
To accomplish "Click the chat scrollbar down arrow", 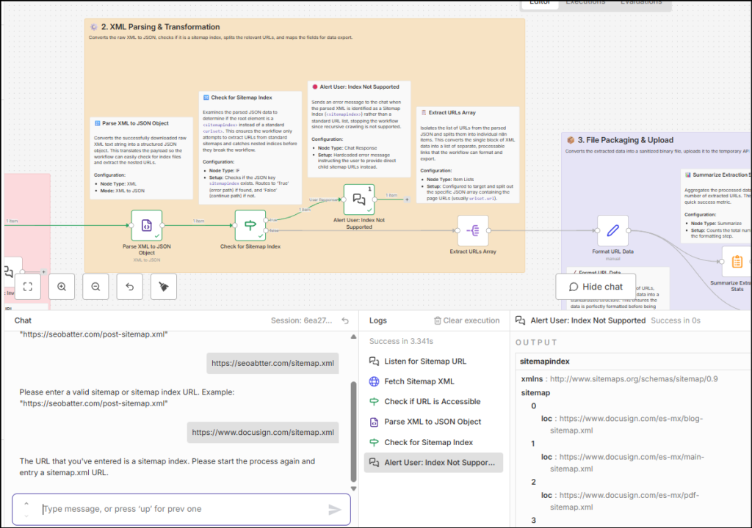I will pyautogui.click(x=353, y=488).
